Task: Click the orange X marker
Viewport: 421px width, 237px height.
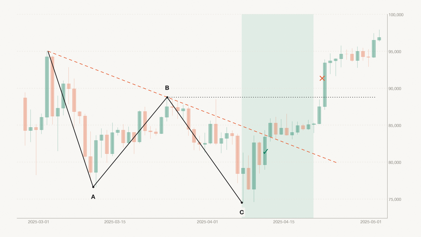Action: (x=322, y=78)
